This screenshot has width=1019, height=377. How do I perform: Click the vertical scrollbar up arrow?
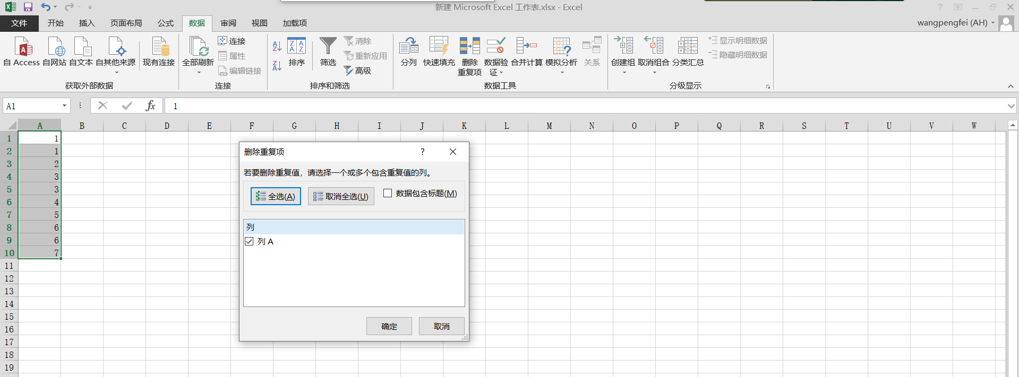pos(1013,125)
